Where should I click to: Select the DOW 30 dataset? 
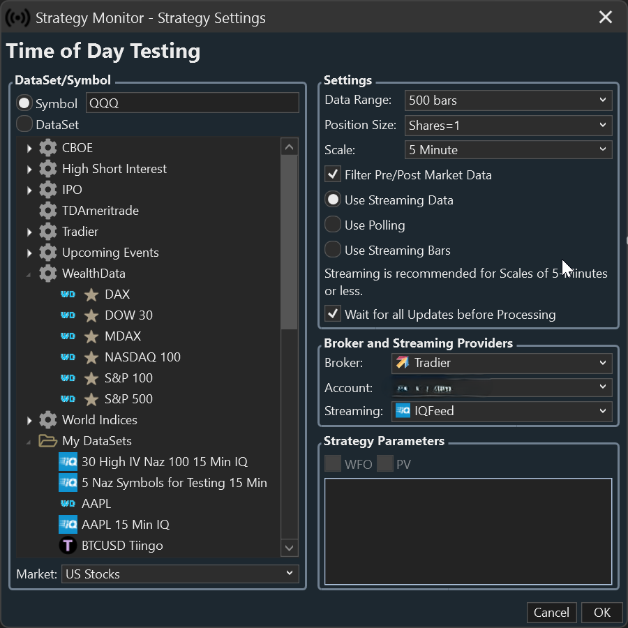click(128, 315)
